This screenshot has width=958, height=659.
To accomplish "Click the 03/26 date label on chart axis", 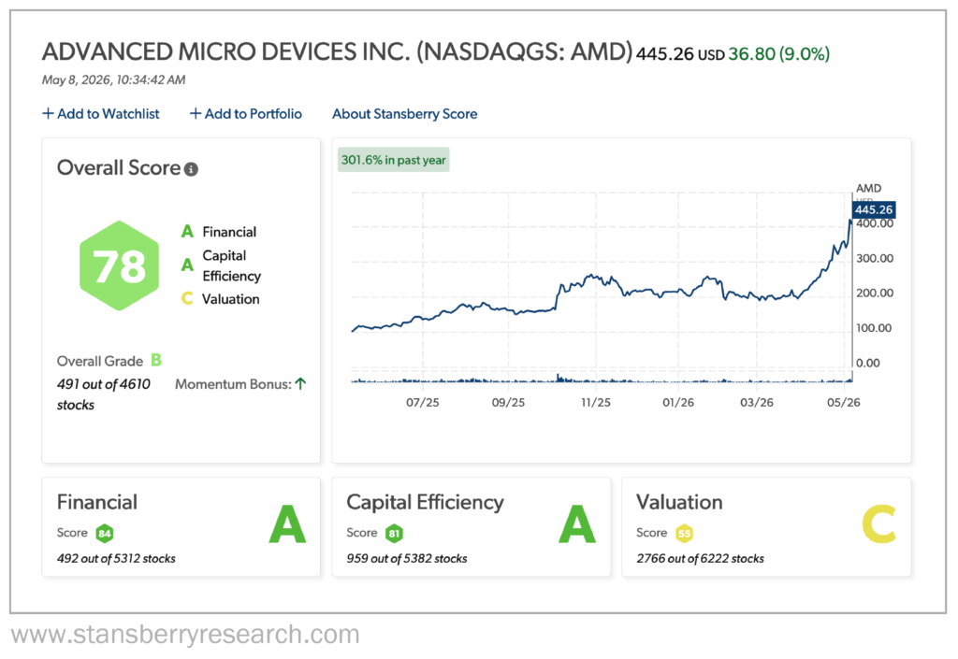I will point(757,403).
